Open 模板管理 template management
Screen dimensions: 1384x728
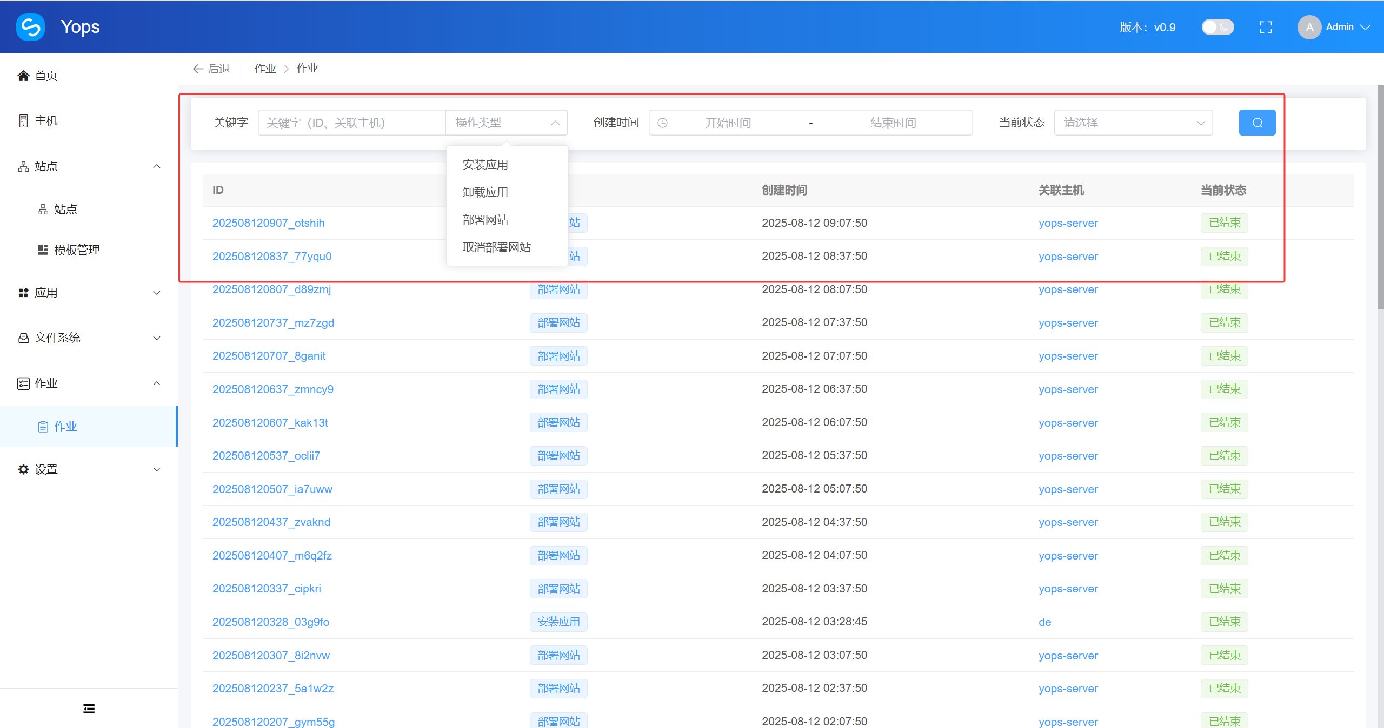[76, 250]
